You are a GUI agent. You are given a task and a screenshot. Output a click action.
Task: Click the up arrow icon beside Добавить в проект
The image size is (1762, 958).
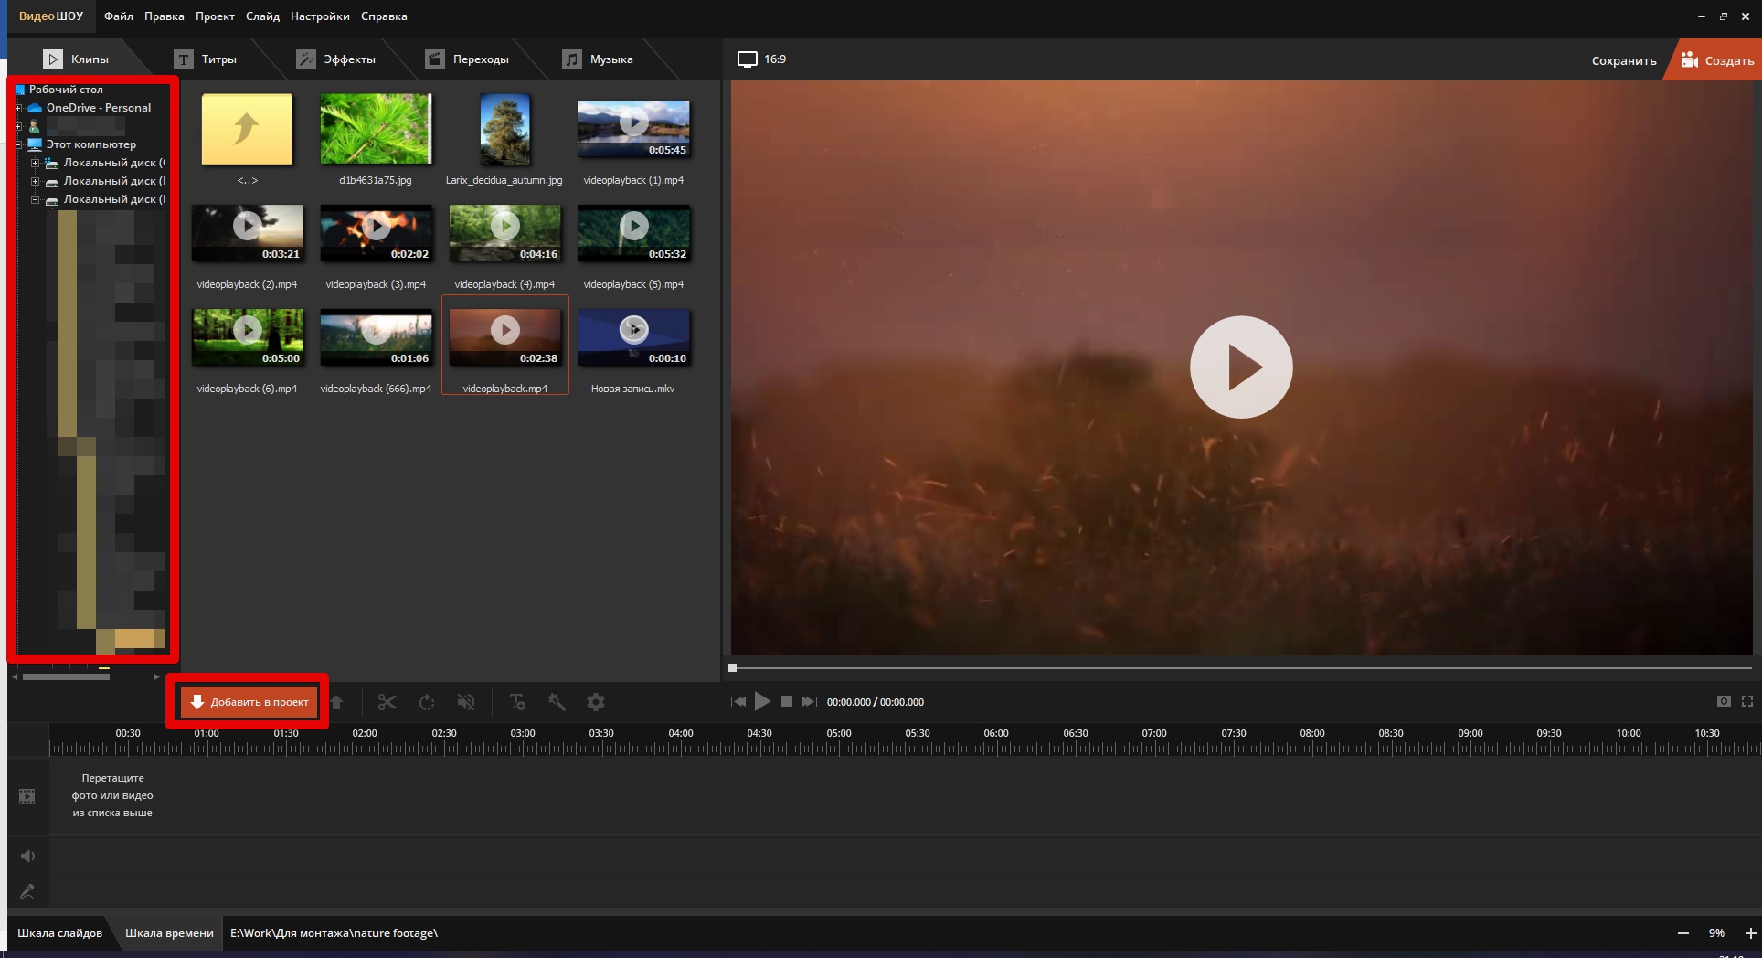tap(337, 702)
